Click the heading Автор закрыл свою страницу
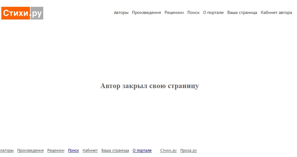Screen dimensions: 297x157 pos(150,86)
